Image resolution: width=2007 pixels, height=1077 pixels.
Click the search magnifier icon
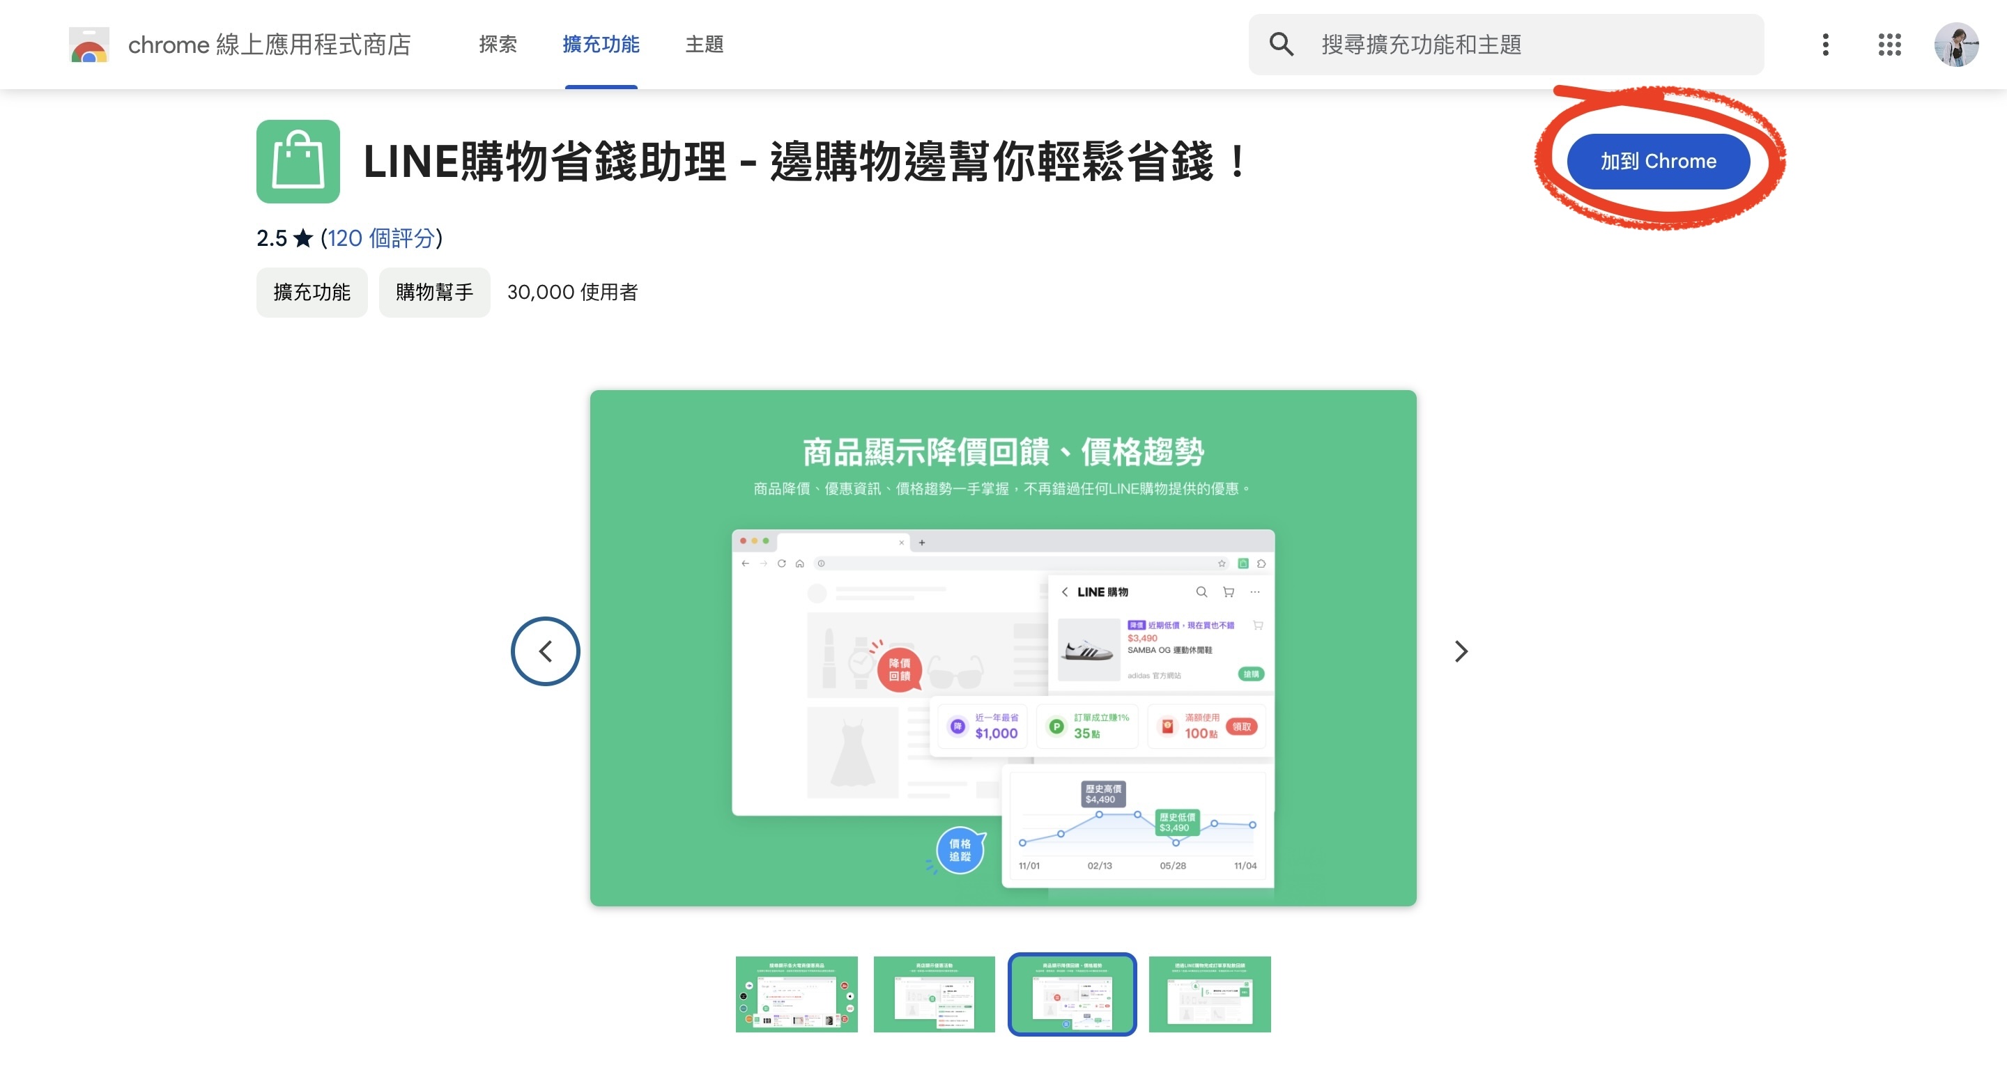click(1281, 45)
